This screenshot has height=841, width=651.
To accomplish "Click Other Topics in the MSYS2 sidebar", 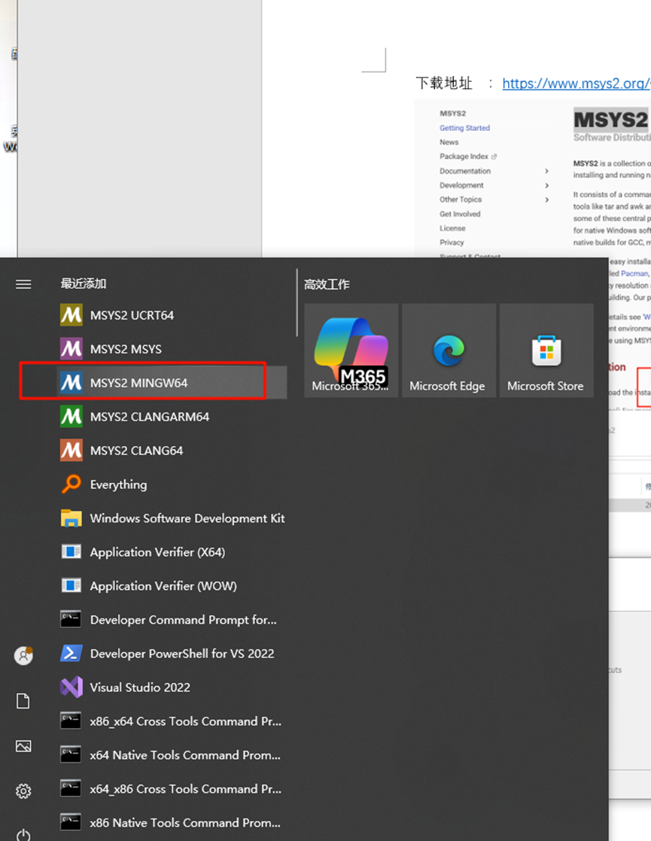I will (x=461, y=199).
